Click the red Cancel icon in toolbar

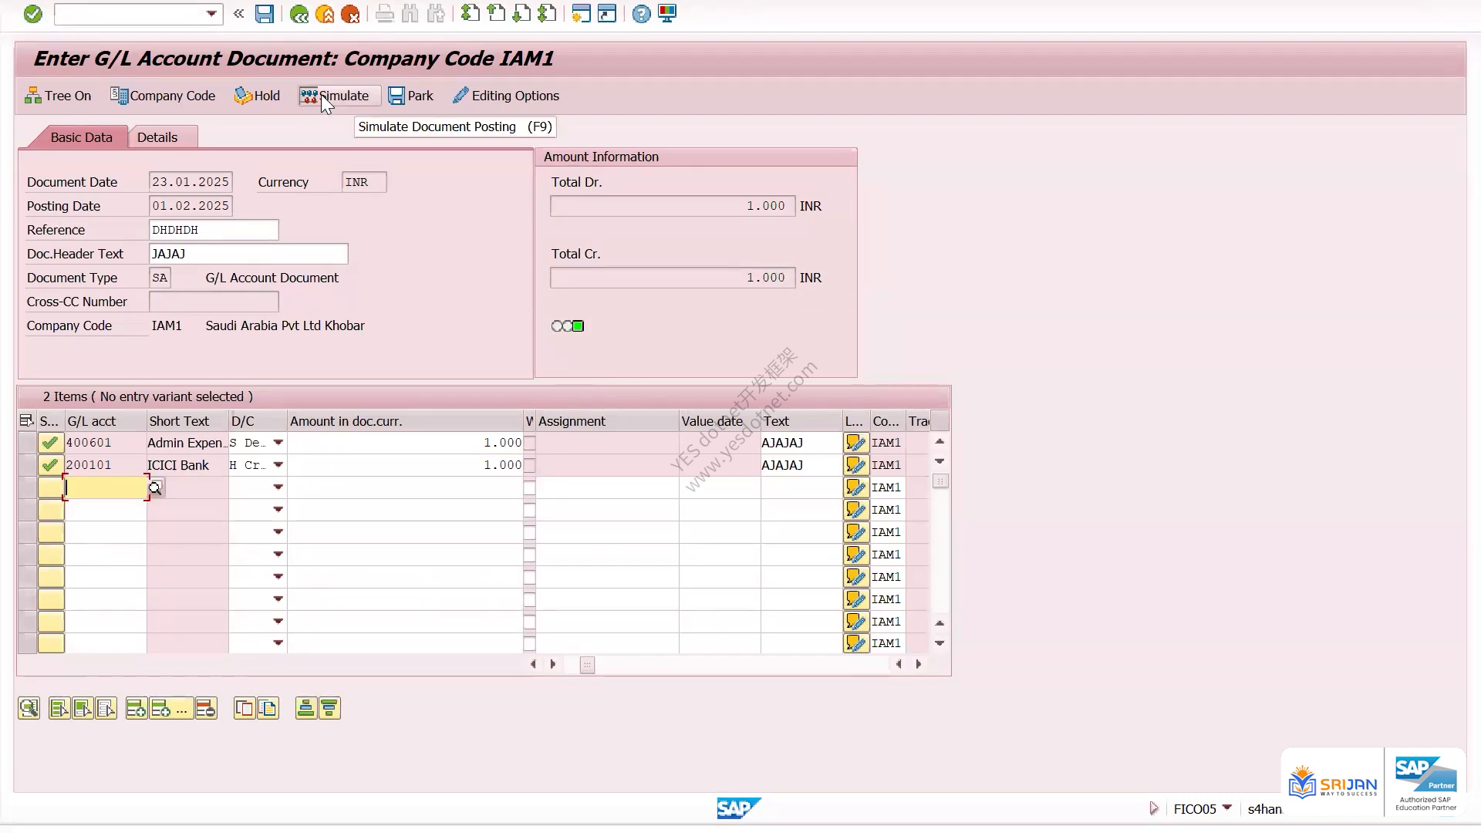[350, 14]
